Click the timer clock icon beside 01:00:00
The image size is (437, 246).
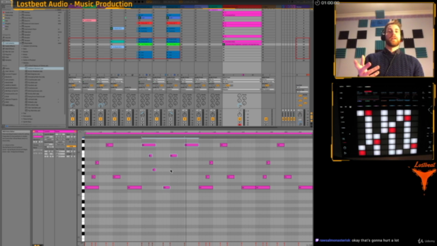(x=318, y=3)
